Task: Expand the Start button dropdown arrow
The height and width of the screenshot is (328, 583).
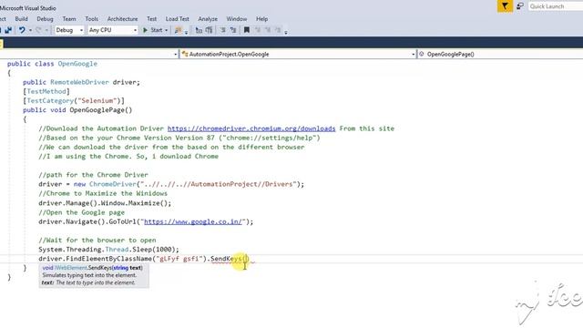Action: coord(166,30)
